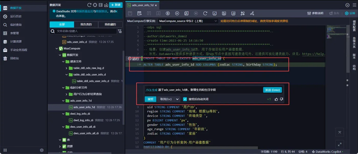Screen dimensions: 358x154
Task: Click the run play-circle icon in the toolbar
Action: point(177,13)
